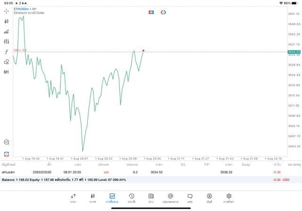This screenshot has height=211, width=302.
Task: Open the indicators (f) tool
Action: pyautogui.click(x=6, y=52)
